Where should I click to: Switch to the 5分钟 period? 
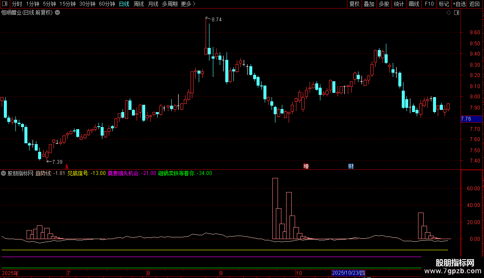pos(49,4)
